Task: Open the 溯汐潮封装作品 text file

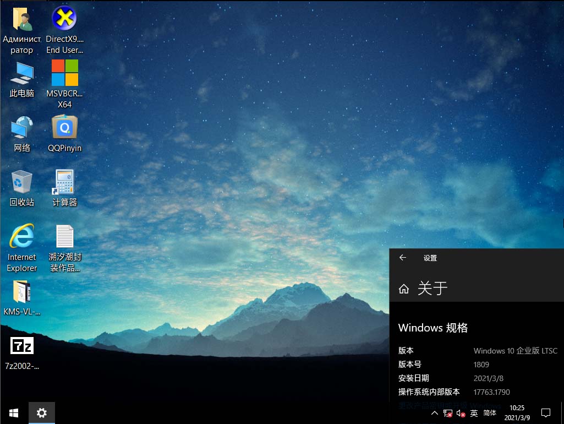Action: [x=64, y=236]
